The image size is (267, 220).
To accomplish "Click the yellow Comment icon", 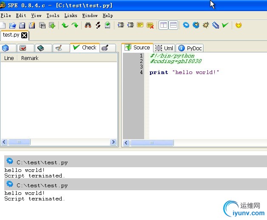I will click(x=140, y=25).
